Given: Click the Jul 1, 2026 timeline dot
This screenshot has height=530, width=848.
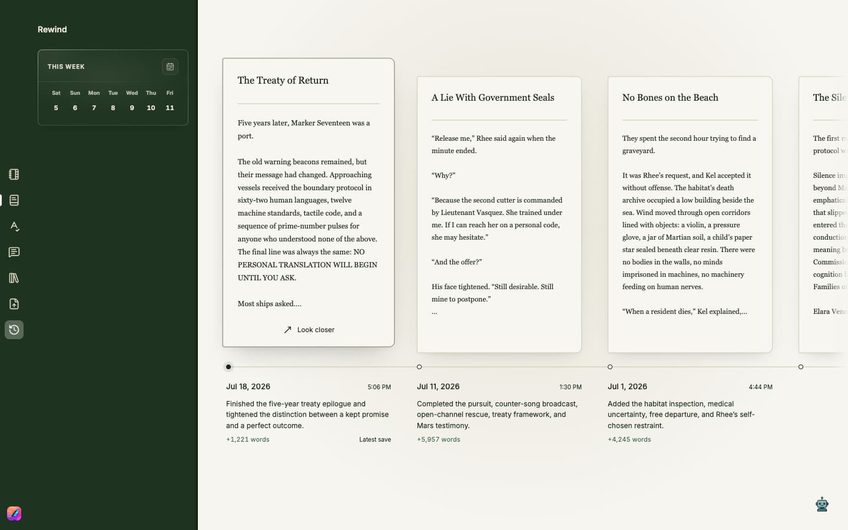Looking at the screenshot, I should pyautogui.click(x=610, y=367).
